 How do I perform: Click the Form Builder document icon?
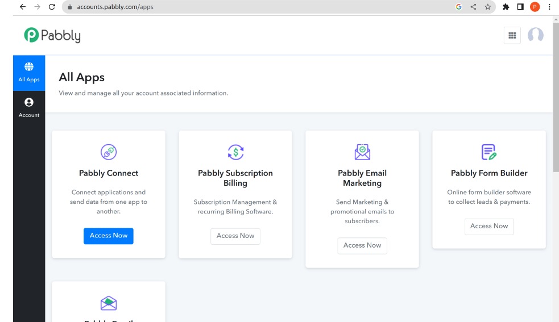click(x=488, y=152)
